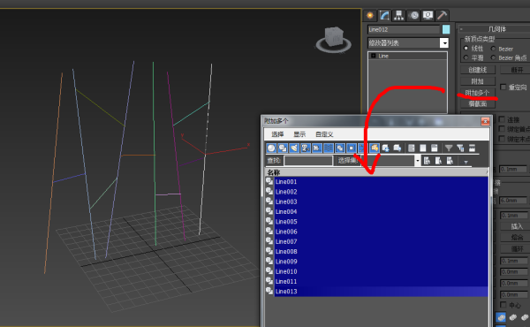Toggle the 绑定末点 checkbox
The height and width of the screenshot is (327, 530).
tap(502, 139)
